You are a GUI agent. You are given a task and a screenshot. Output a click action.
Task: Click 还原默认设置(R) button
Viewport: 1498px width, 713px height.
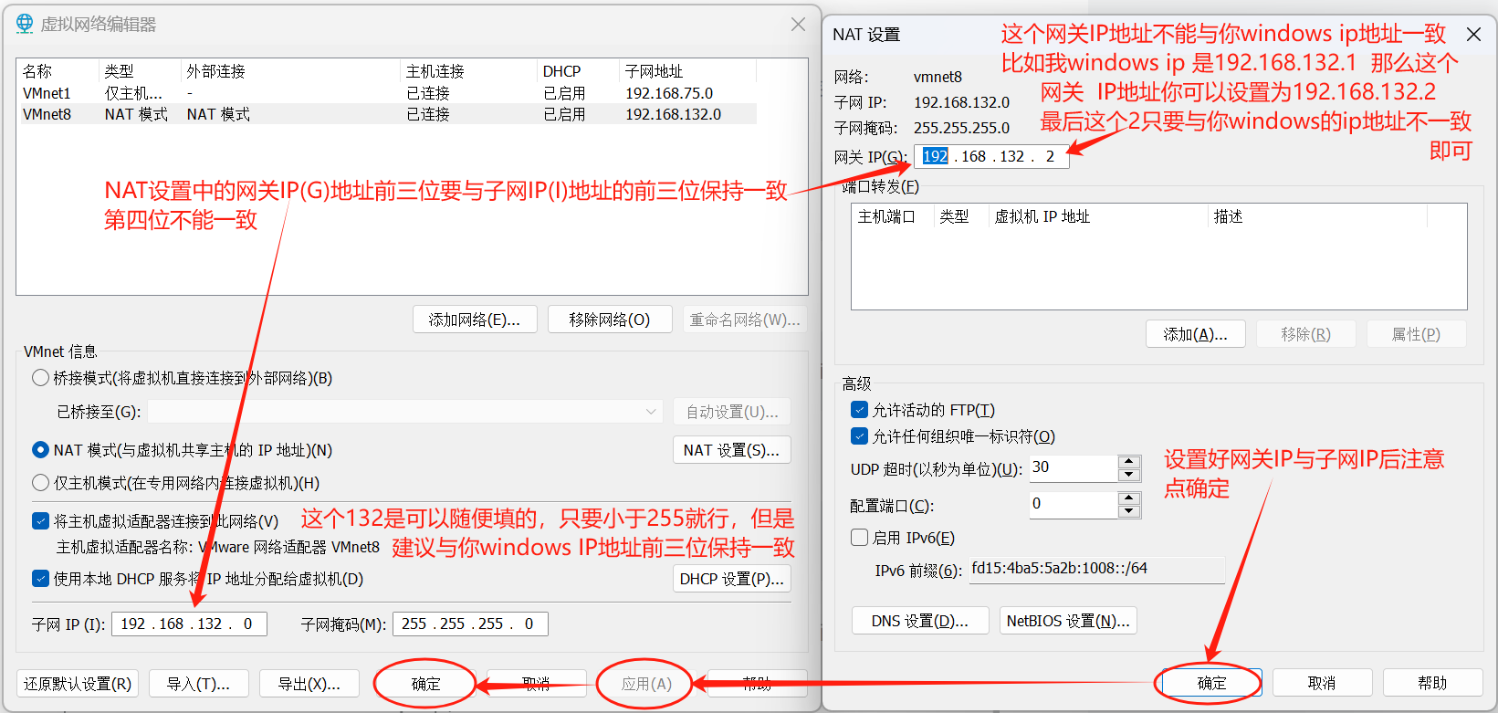pos(78,684)
